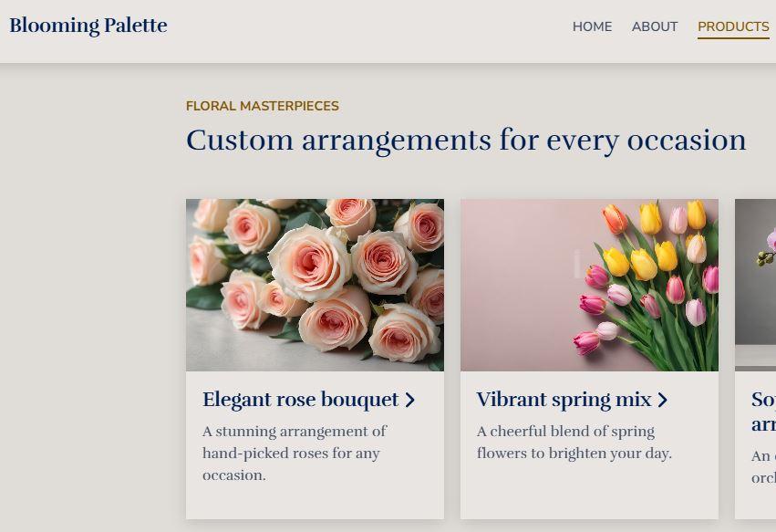Click the pink roses product photo
The width and height of the screenshot is (776, 532).
[315, 285]
